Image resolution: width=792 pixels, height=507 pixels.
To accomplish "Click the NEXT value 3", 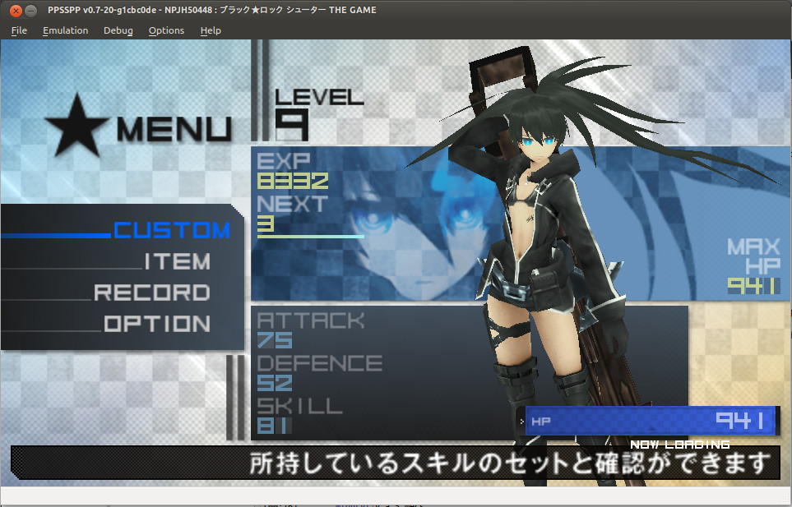I will pyautogui.click(x=266, y=224).
